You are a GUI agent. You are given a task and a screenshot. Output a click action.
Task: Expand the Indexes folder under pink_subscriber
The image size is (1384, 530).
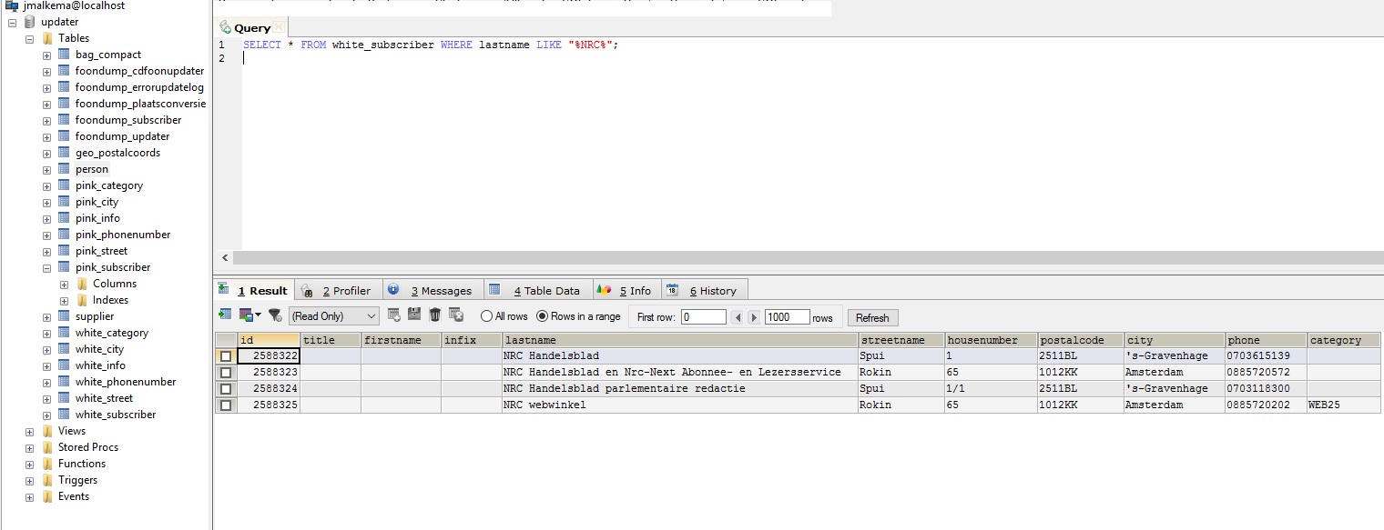click(x=64, y=300)
